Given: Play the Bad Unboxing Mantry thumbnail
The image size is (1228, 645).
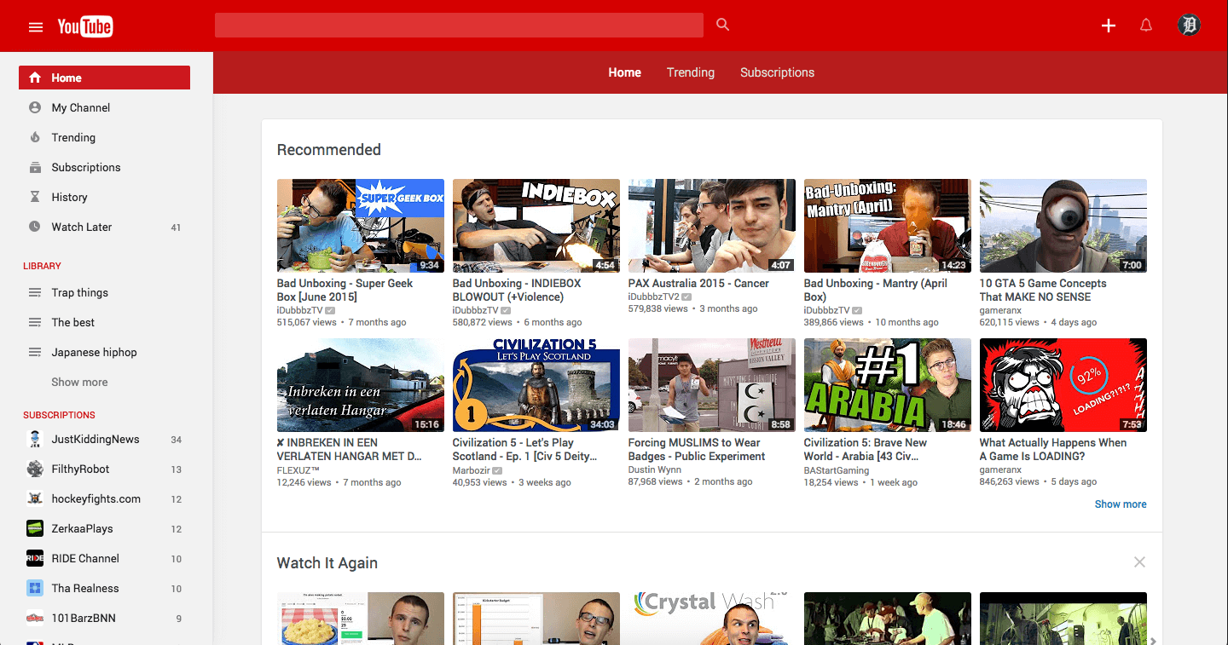Looking at the screenshot, I should point(888,226).
